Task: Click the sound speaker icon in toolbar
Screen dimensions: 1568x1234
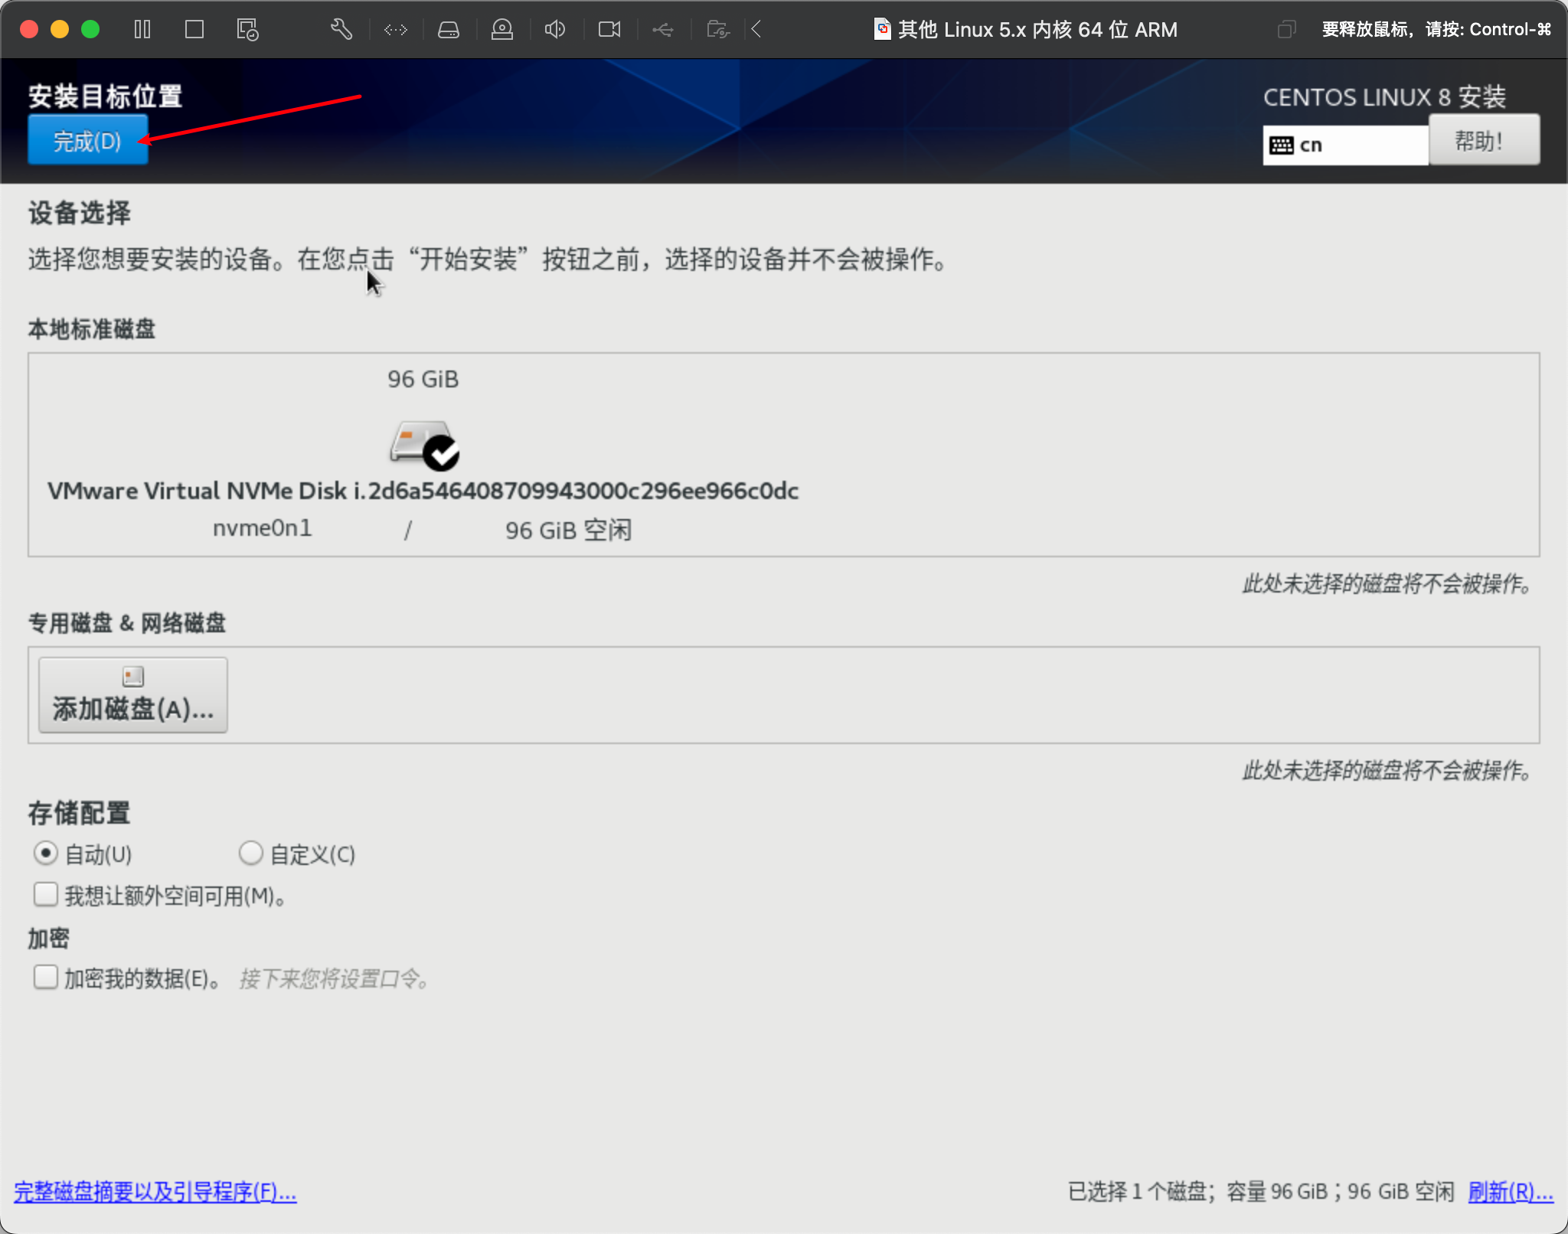Action: coord(555,30)
